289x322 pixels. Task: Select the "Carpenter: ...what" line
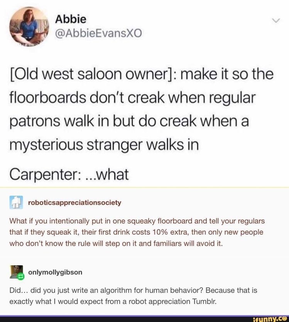tap(69, 175)
